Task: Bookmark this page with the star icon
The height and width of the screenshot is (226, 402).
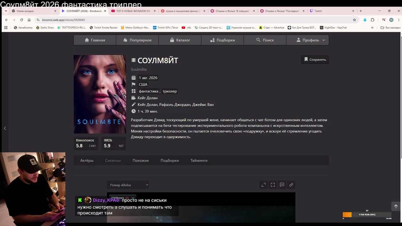Action: pyautogui.click(x=355, y=20)
